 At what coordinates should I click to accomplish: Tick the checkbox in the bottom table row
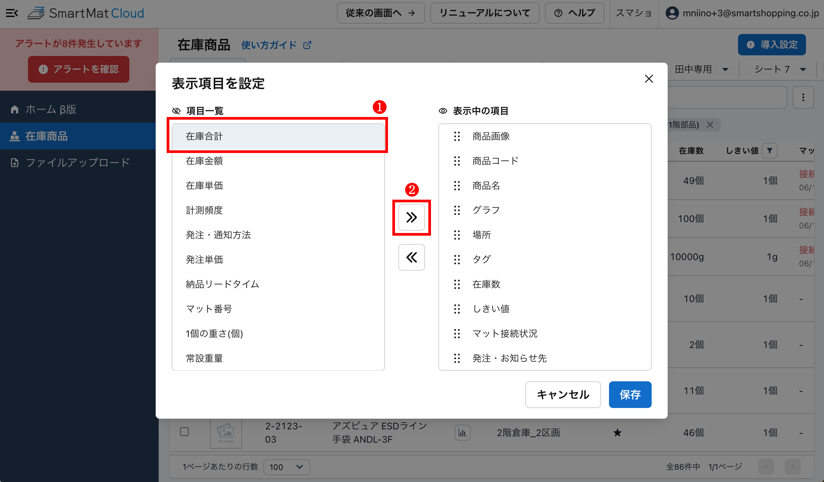[184, 432]
